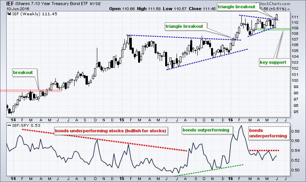Click the IEF (Weekly) 111.45 legend text

click(x=35, y=14)
